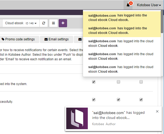Image resolution: width=164 pixels, height=134 pixels.
Task: Dismiss the Kotobee Author toast notification
Action: (157, 111)
